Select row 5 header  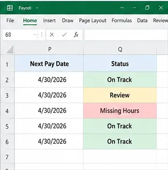[x=7, y=127]
